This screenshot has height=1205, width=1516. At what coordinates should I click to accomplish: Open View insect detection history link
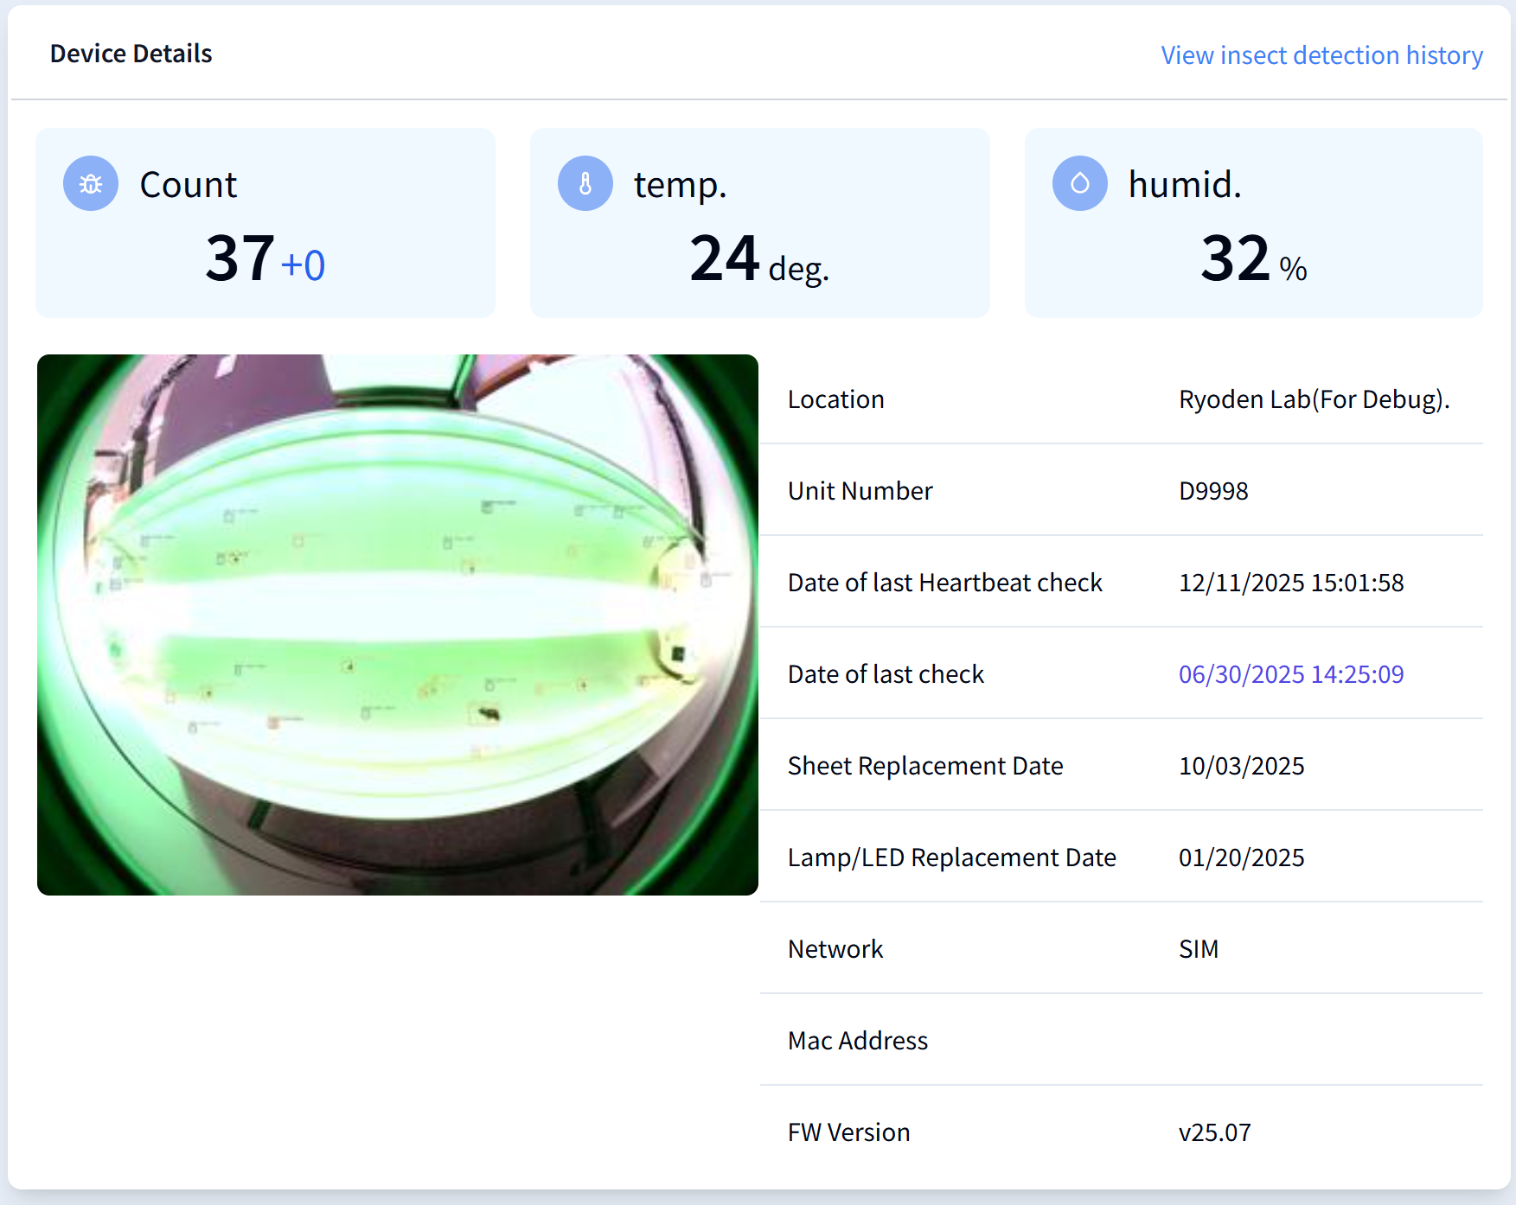pos(1321,55)
